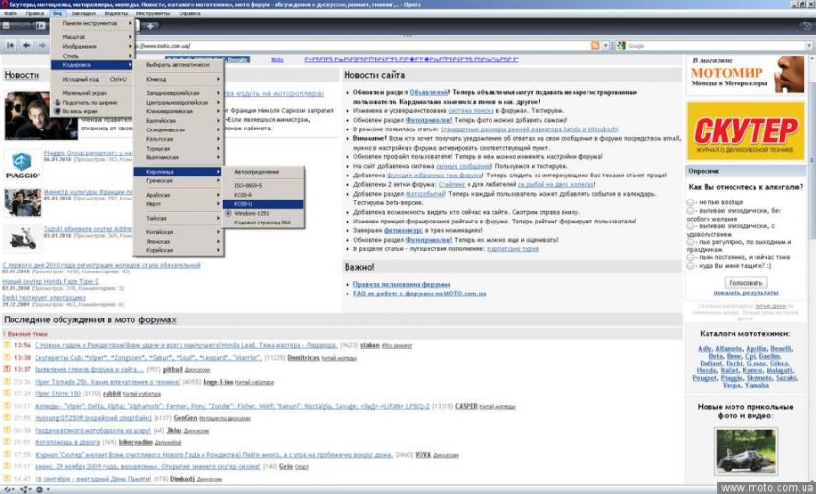Click the СКУТЕР magazine banner

pyautogui.click(x=746, y=130)
